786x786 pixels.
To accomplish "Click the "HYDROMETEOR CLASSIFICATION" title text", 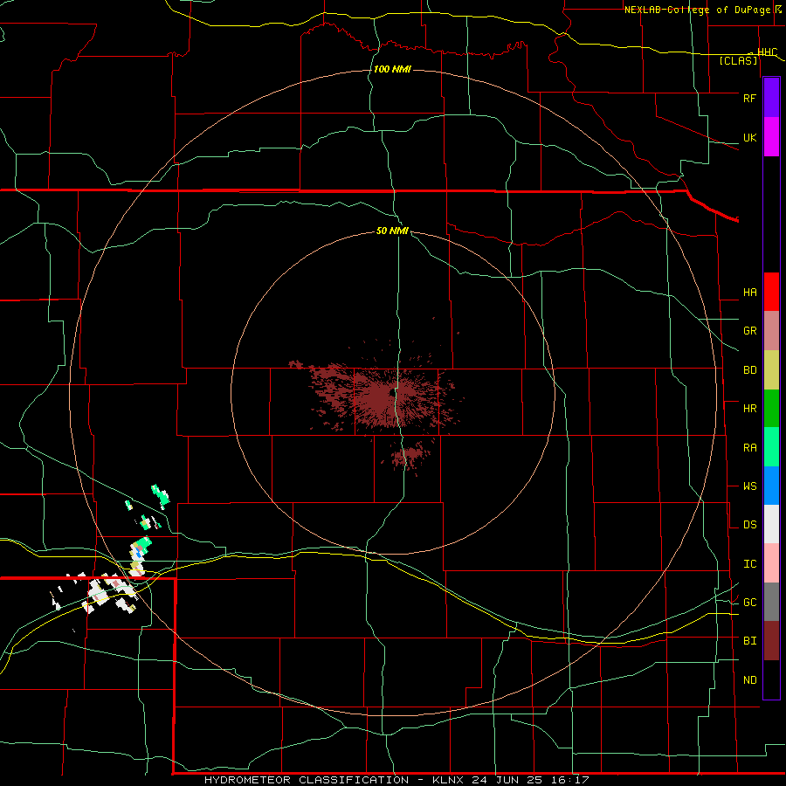I will tap(307, 780).
